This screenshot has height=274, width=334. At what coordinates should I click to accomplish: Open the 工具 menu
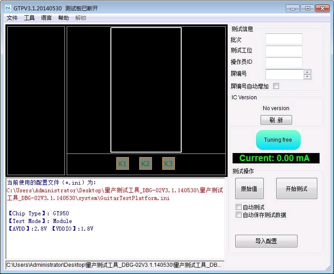[x=29, y=18]
